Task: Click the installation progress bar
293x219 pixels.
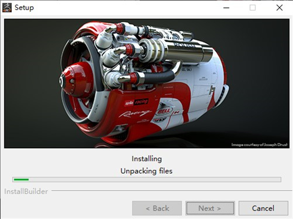Action: click(146, 179)
